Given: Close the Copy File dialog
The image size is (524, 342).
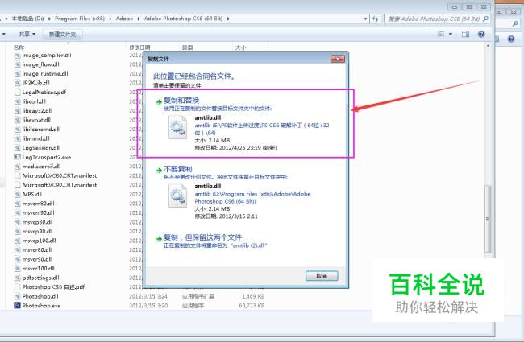Looking at the screenshot, I should (338, 59).
